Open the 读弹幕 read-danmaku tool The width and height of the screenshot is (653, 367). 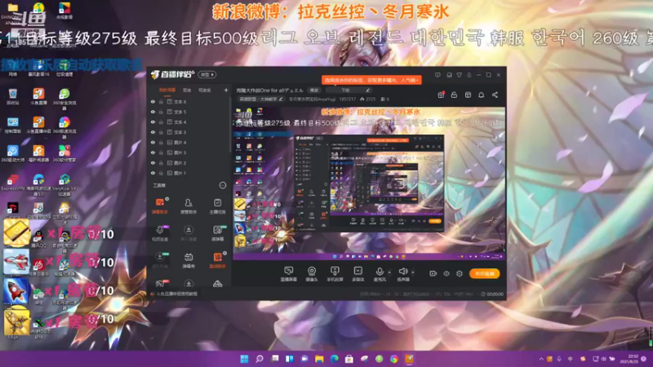217,233
